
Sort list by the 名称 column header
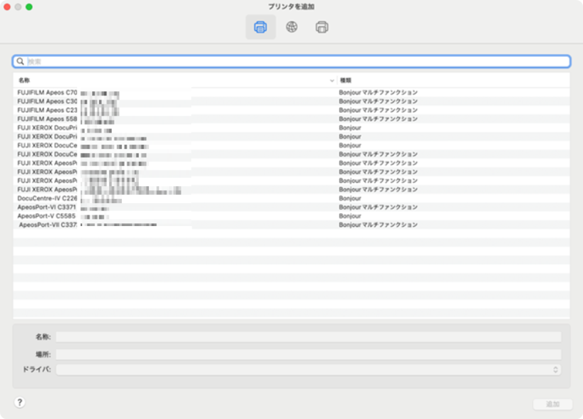(24, 81)
